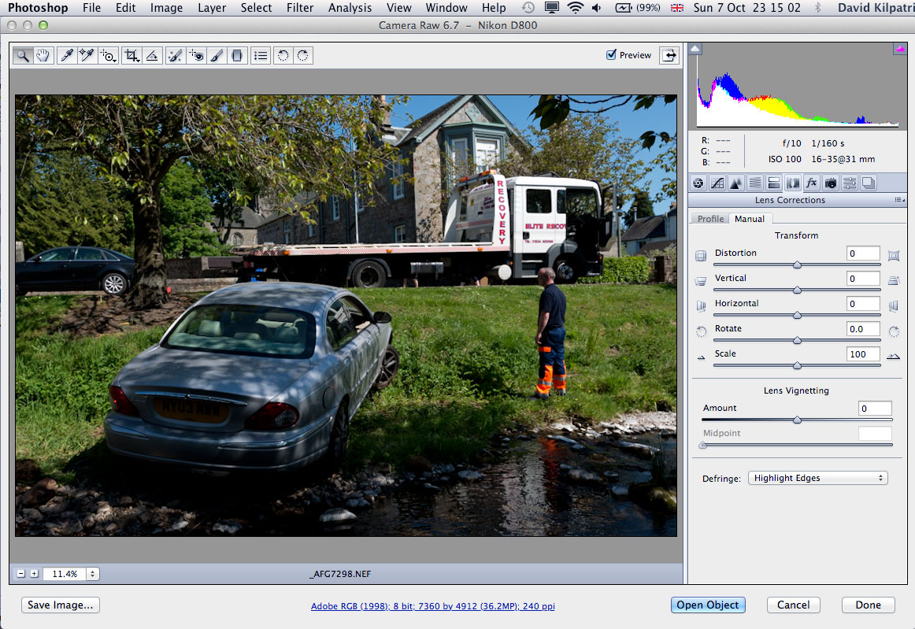
Task: Open the Layer menu
Action: pos(212,8)
